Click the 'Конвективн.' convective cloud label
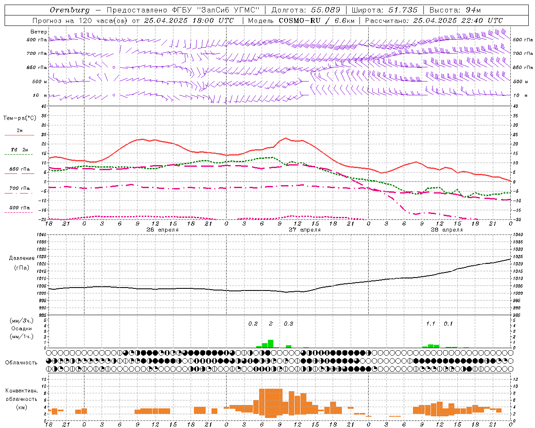Image resolution: width=535 pixels, height=428 pixels. point(21,391)
